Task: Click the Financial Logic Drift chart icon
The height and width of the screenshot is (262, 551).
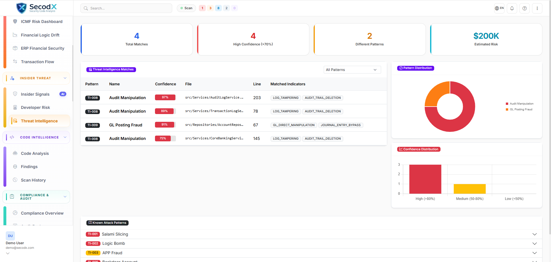Action: [15, 35]
